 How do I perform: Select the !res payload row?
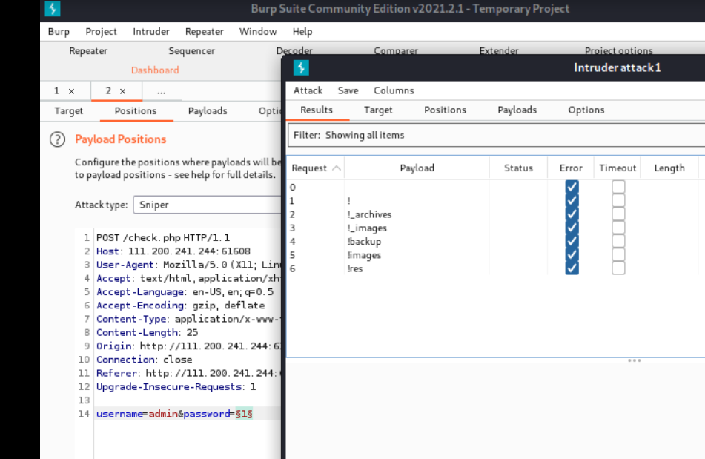pyautogui.click(x=494, y=268)
